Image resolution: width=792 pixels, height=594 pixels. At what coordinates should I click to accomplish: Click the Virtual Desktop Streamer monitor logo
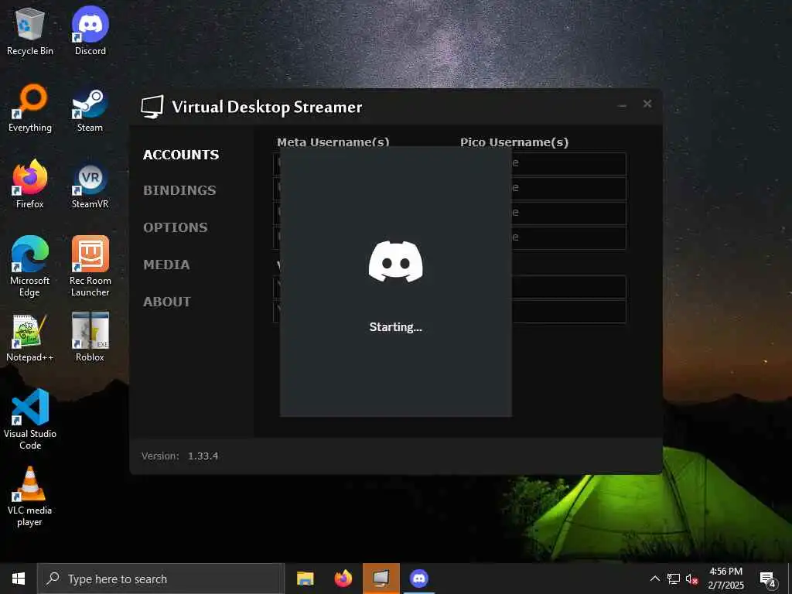[152, 107]
